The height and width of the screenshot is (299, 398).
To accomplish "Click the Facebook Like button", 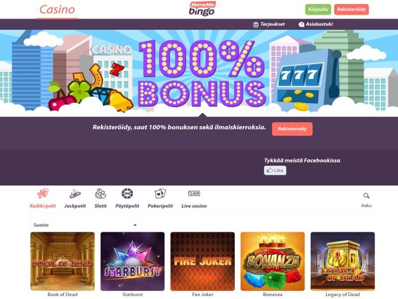I will click(x=275, y=170).
